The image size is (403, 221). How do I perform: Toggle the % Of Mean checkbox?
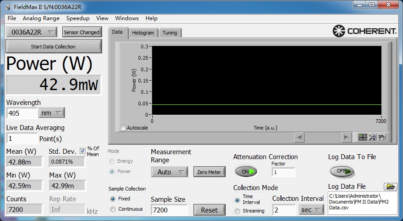click(x=82, y=151)
